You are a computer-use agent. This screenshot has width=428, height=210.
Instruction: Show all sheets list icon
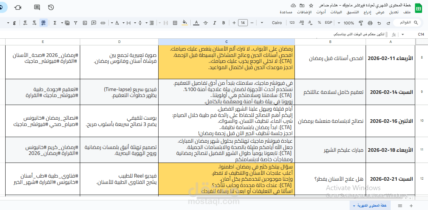pyautogui.click(x=400, y=206)
